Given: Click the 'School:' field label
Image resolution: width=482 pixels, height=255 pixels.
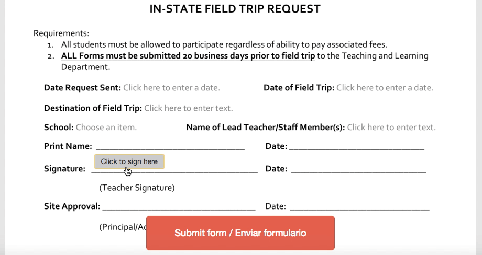Looking at the screenshot, I should 59,127.
